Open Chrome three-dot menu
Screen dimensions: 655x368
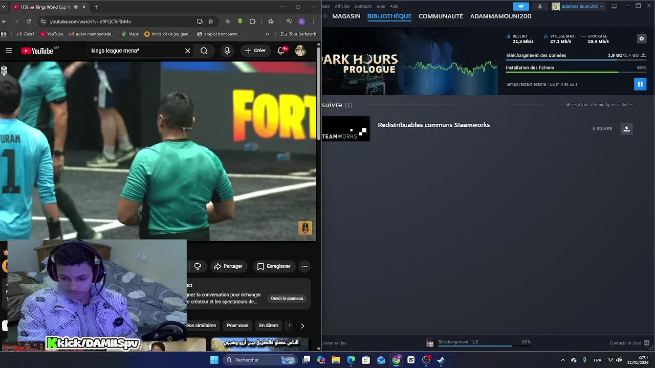click(x=314, y=21)
